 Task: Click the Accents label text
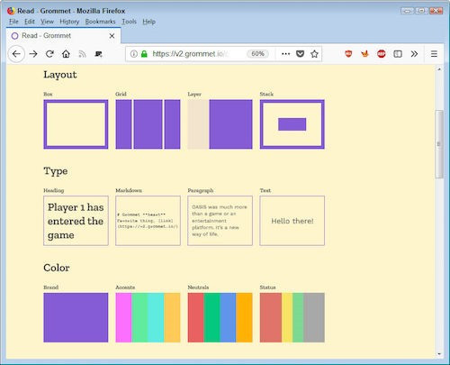[125, 287]
